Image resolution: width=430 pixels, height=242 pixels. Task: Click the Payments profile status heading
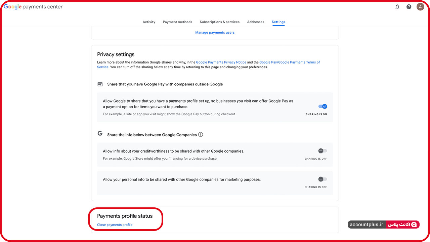tap(125, 216)
